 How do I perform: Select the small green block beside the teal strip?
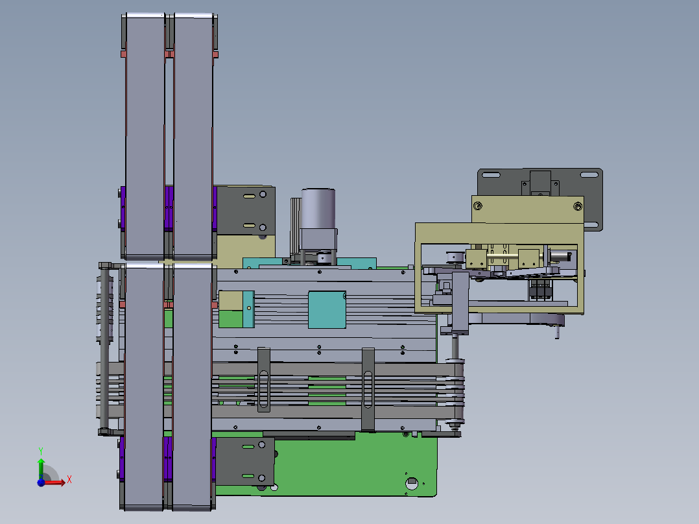[230, 319]
